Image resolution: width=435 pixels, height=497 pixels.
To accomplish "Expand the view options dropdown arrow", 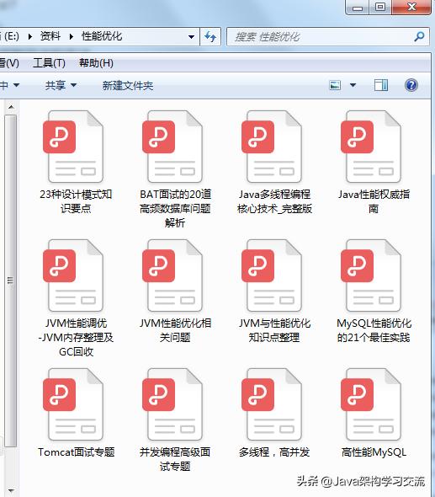I will (x=353, y=85).
